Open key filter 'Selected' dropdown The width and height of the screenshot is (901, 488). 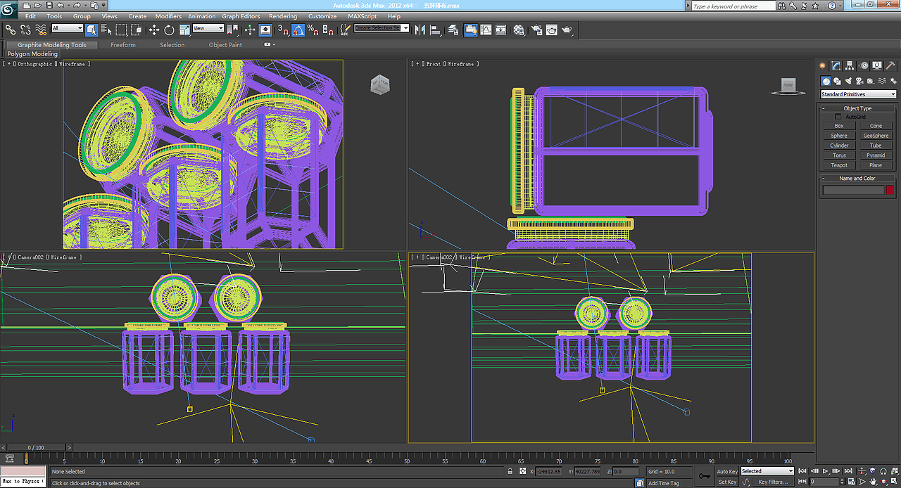pyautogui.click(x=767, y=471)
